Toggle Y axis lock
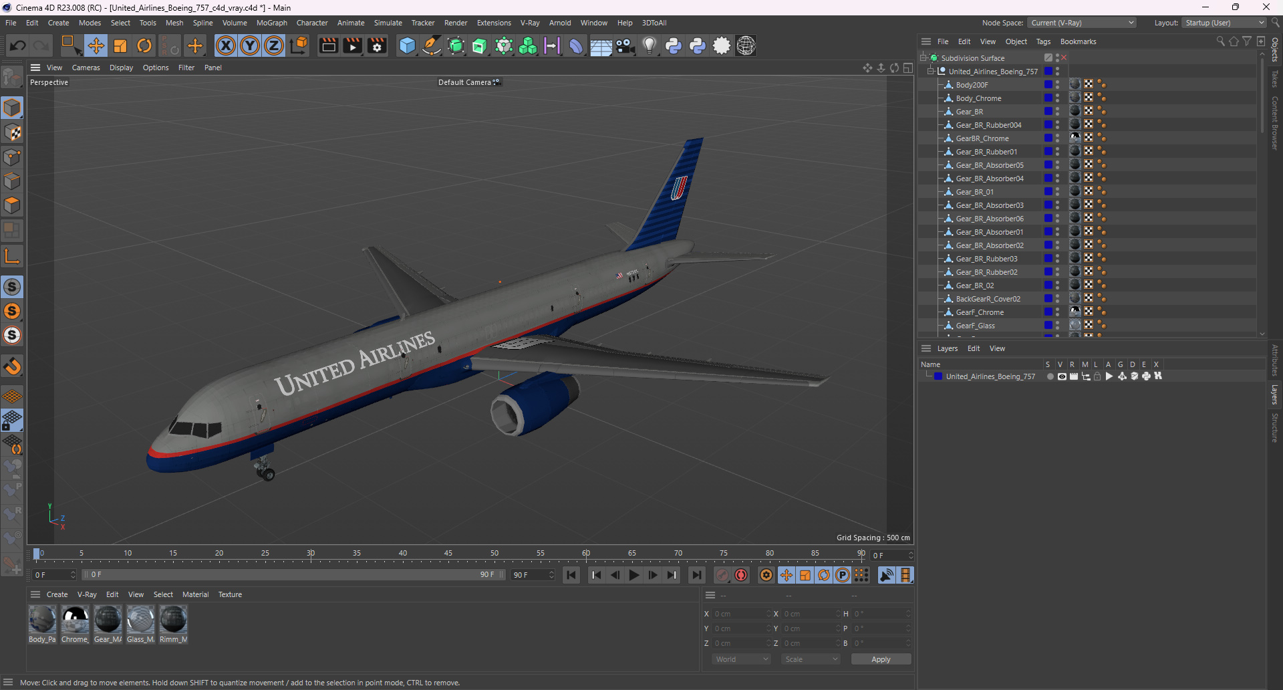 (250, 45)
